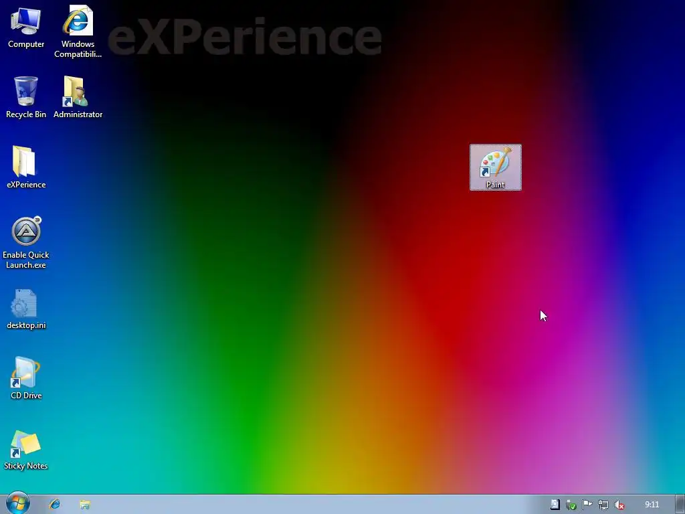This screenshot has width=685, height=514.
Task: Open Windows Explorer from the taskbar
Action: click(85, 505)
